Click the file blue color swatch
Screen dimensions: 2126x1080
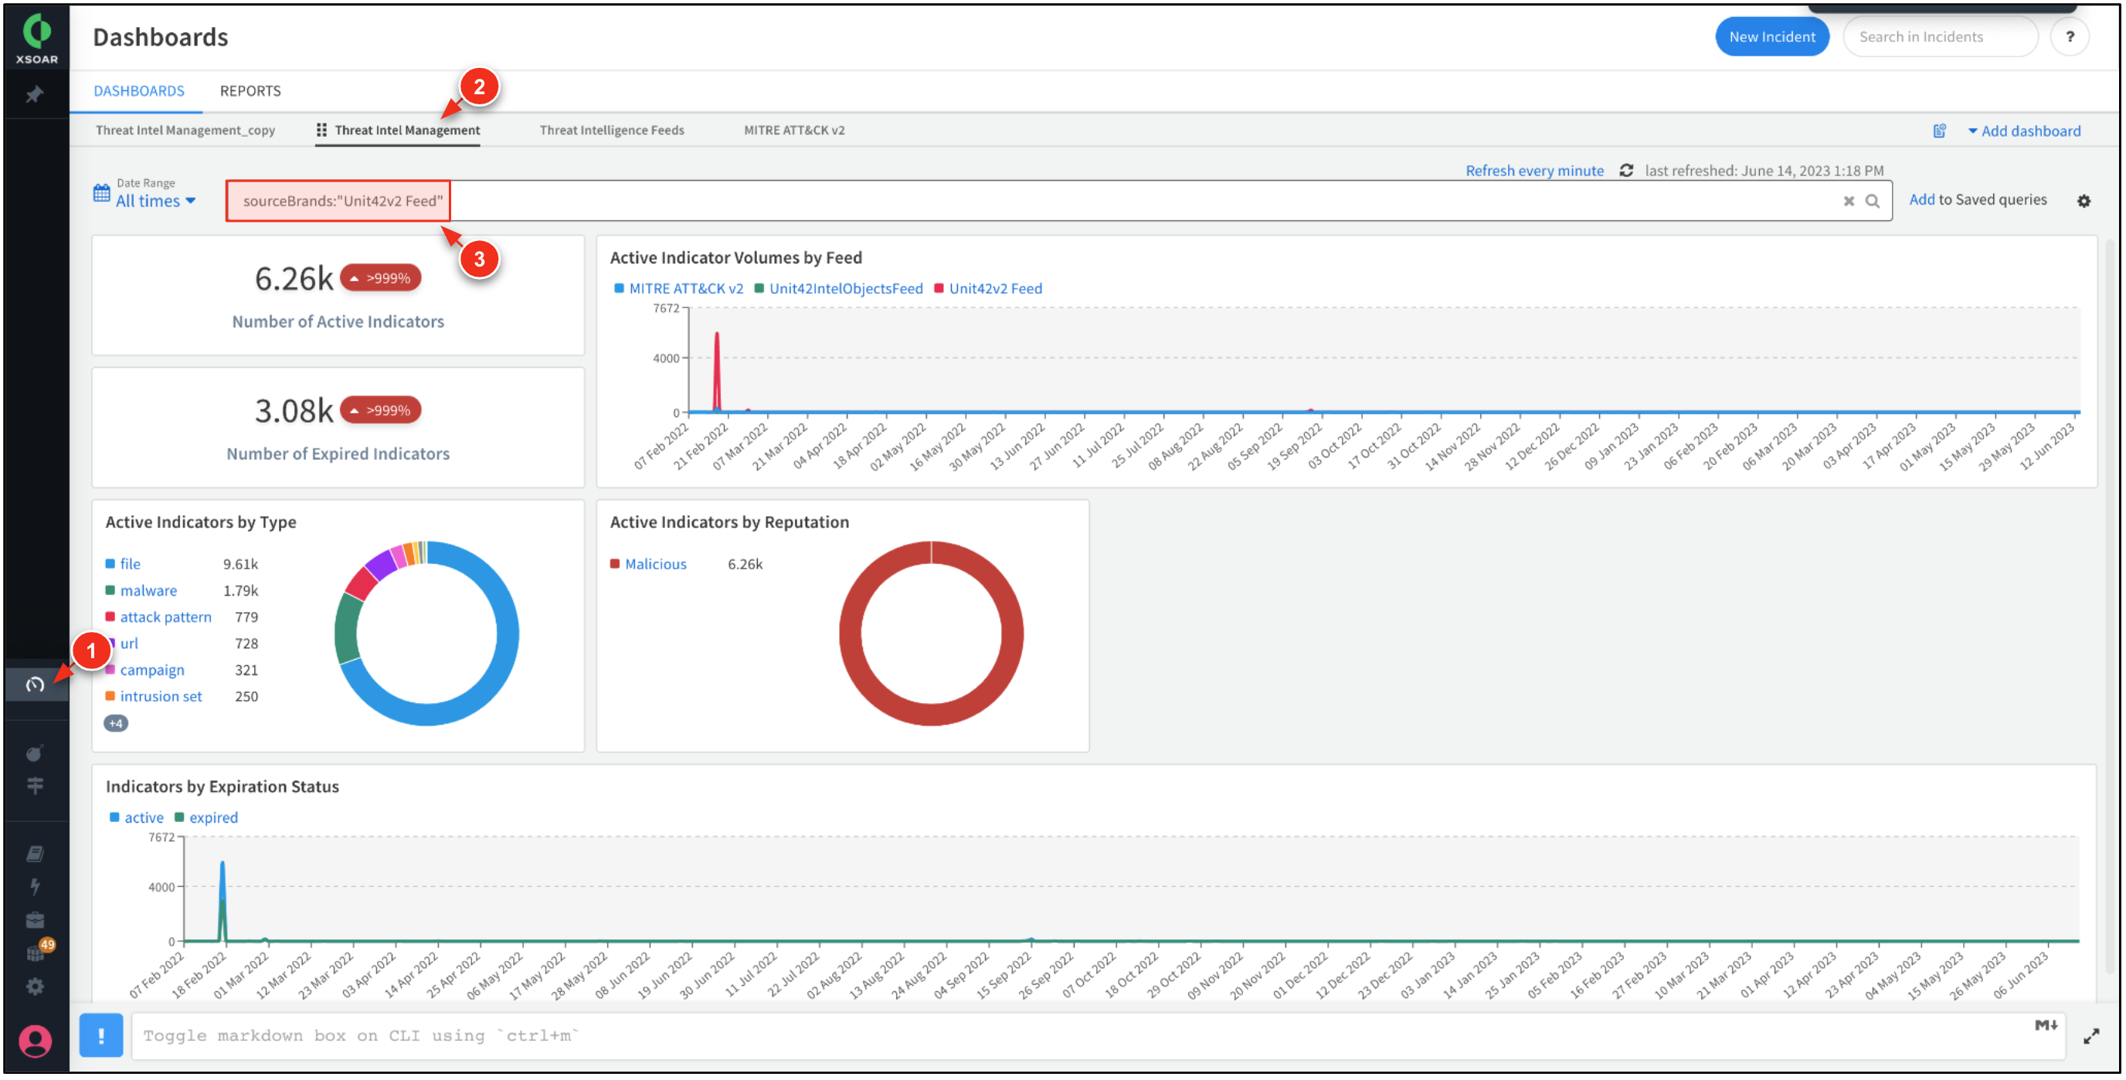(110, 565)
